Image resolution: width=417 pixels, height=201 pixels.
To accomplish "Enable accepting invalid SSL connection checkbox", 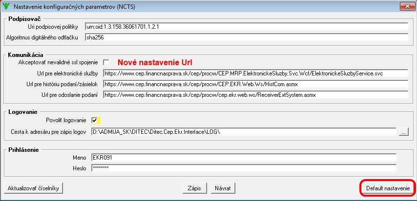I will pos(106,63).
